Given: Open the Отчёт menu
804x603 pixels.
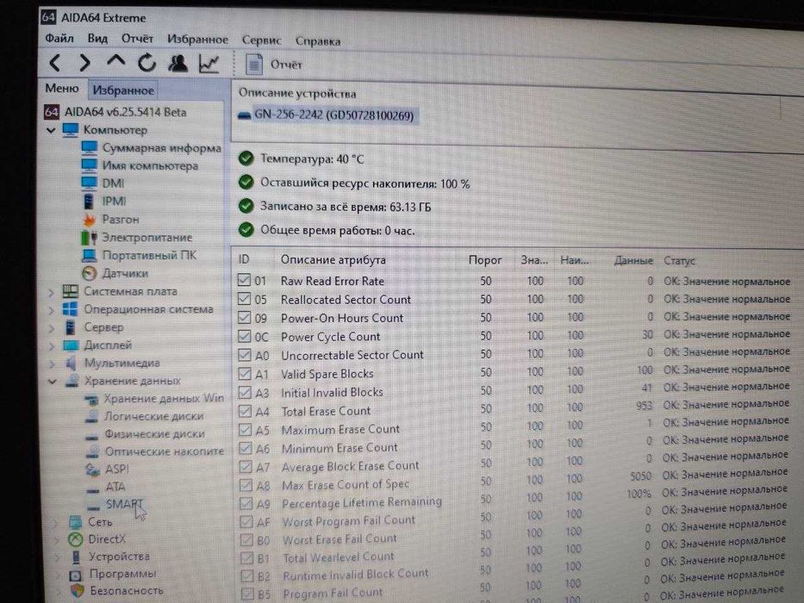Looking at the screenshot, I should coord(137,39).
